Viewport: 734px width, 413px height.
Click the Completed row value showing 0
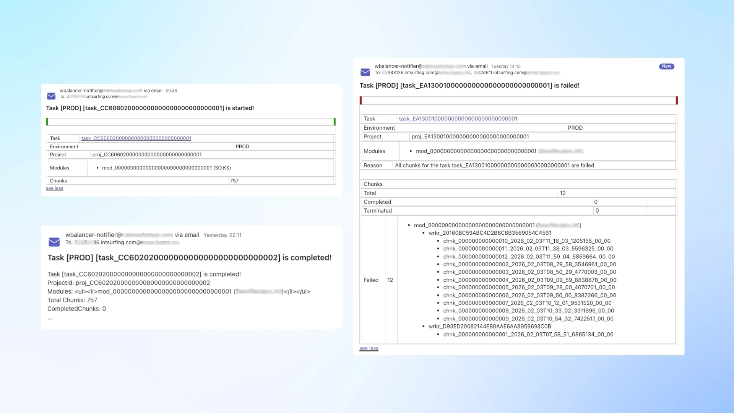click(x=596, y=202)
